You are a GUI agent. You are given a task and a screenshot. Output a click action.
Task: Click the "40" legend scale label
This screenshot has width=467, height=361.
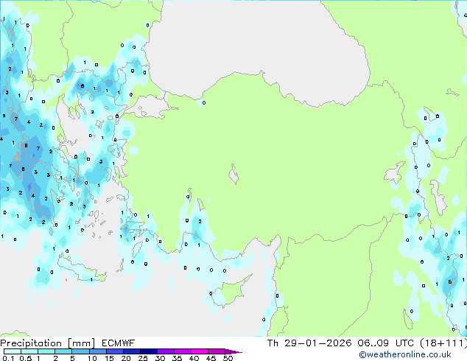tap(194, 358)
